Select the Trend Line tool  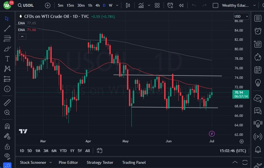[7, 29]
